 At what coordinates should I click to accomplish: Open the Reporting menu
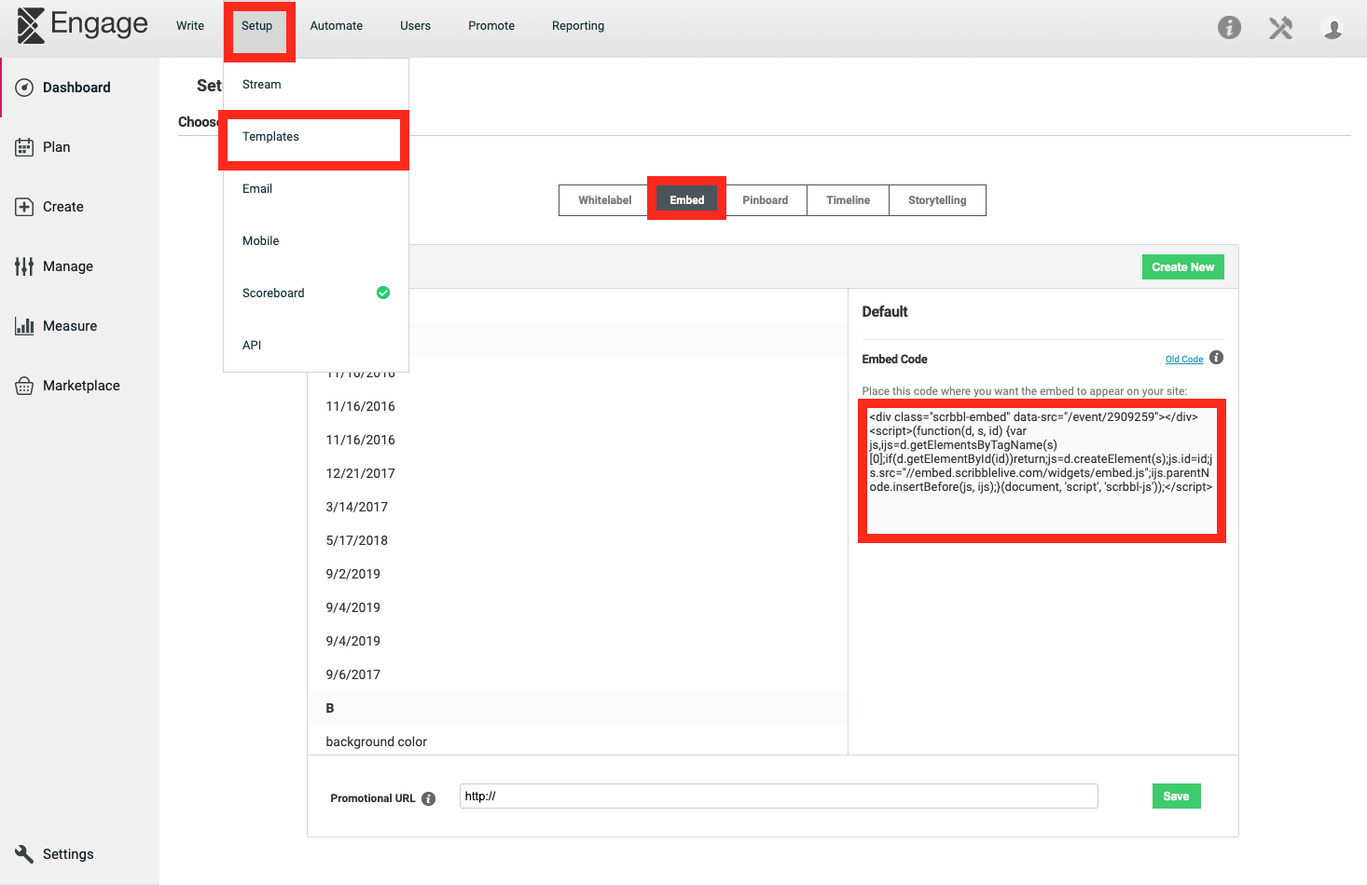click(x=578, y=26)
